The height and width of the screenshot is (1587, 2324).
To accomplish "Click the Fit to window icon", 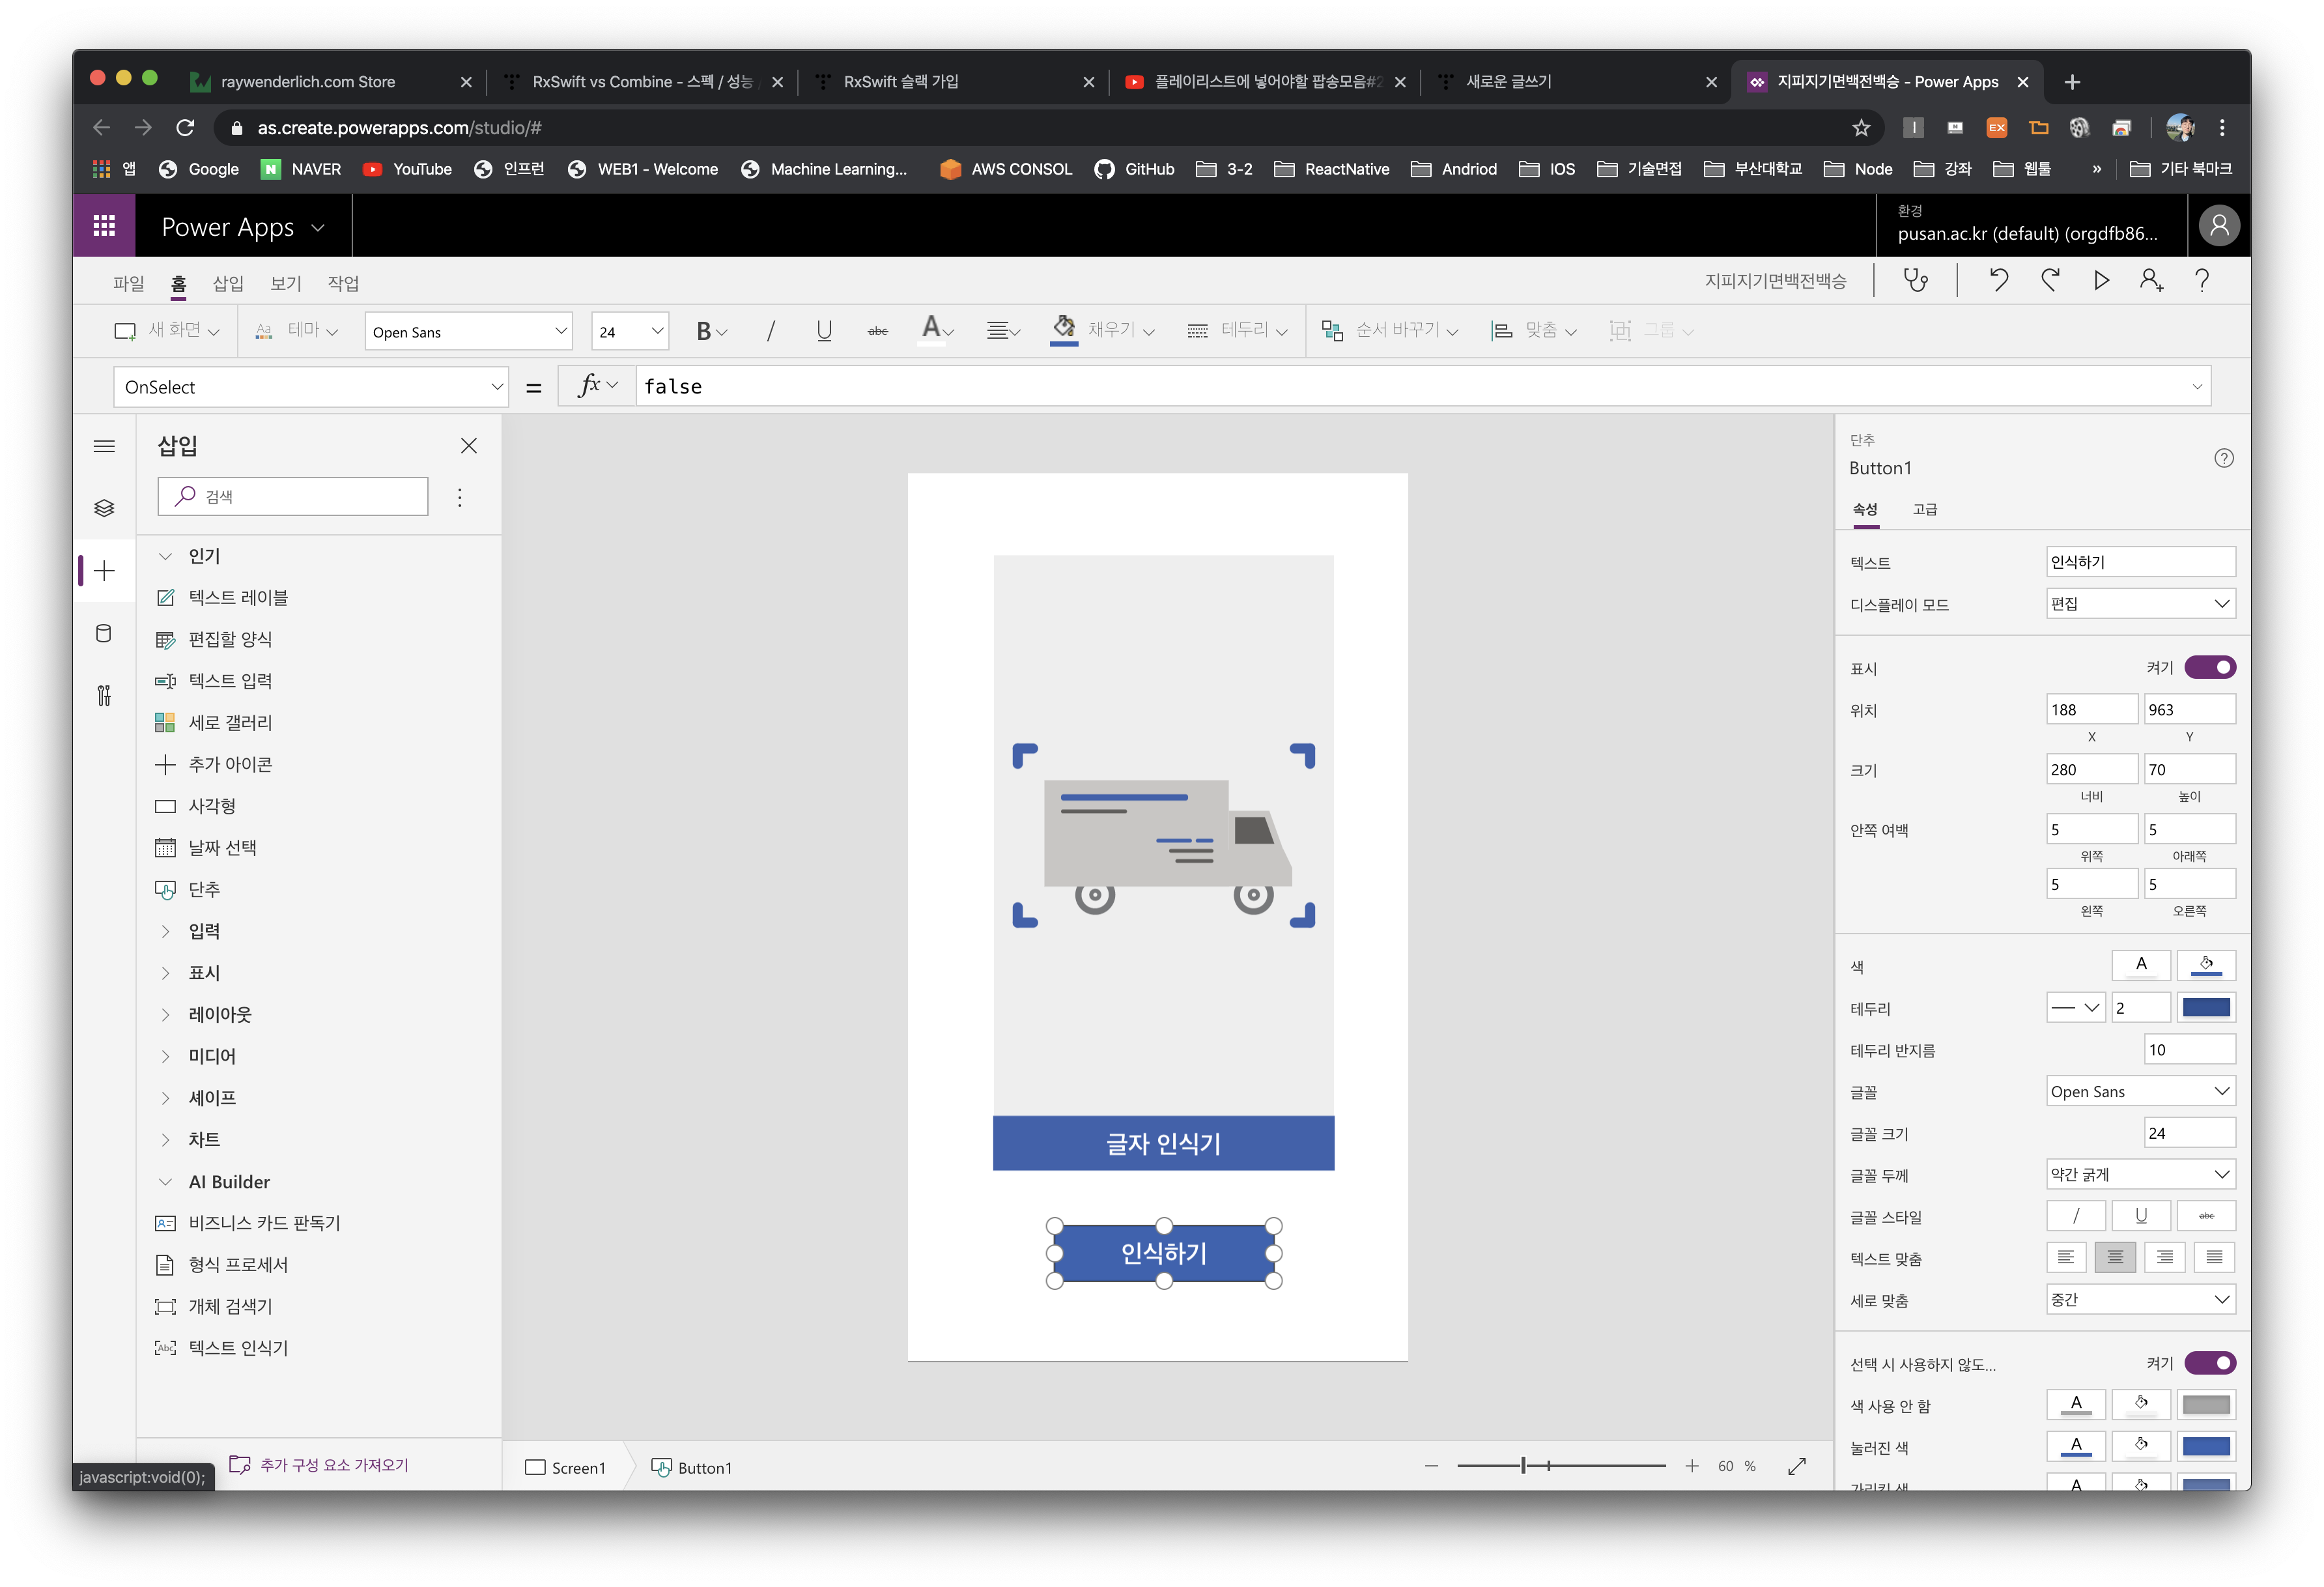I will pos(1796,1466).
